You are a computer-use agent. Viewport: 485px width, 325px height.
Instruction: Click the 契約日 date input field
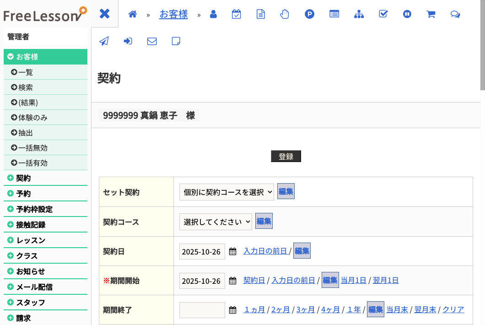tap(202, 251)
